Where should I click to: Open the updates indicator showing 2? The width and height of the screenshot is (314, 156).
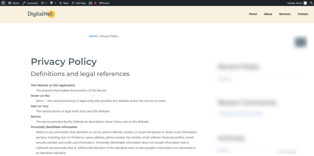pyautogui.click(x=44, y=3)
